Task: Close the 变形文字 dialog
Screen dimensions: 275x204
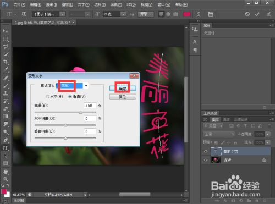Action: pos(134,76)
